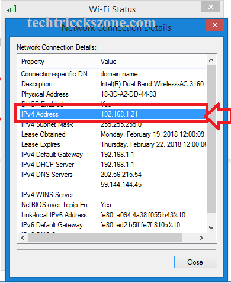This screenshot has width=231, height=283.
Task: Click the horizontal scrollbar right arrow
Action: pyautogui.click(x=201, y=237)
